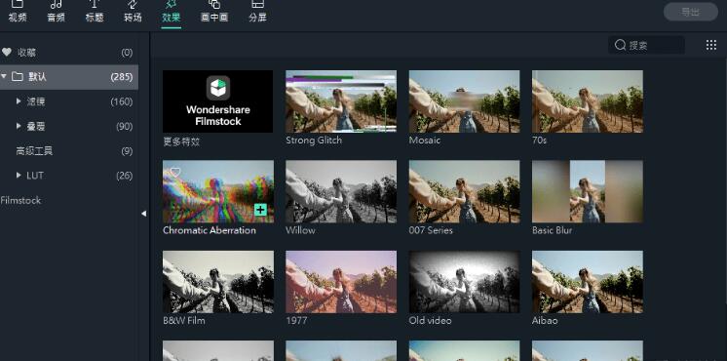This screenshot has width=727, height=361.
Task: Open the Filmstock link in sidebar
Action: point(20,200)
